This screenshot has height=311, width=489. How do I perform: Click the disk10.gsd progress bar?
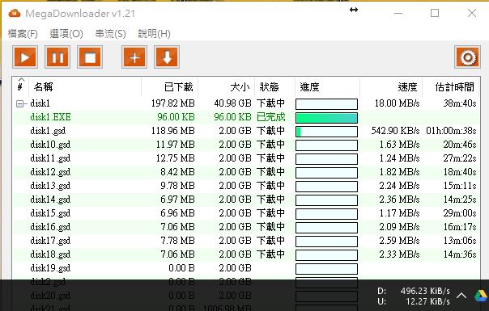(326, 145)
